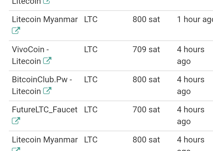Select Litecoin Myanmar name in the 4 hours ago row
Viewport: 213px width, 151px height.
click(x=45, y=140)
